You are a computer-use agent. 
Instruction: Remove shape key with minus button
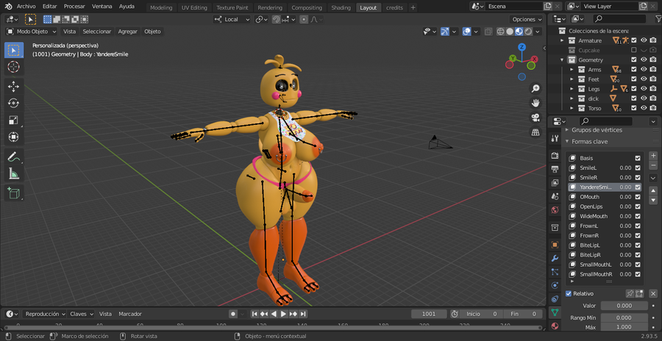pos(653,165)
